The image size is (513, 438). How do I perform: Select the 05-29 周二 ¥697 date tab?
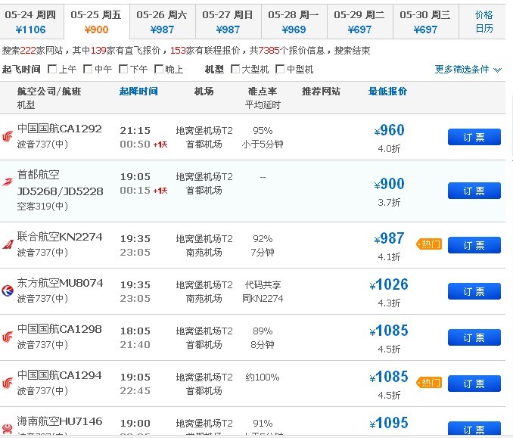point(359,22)
